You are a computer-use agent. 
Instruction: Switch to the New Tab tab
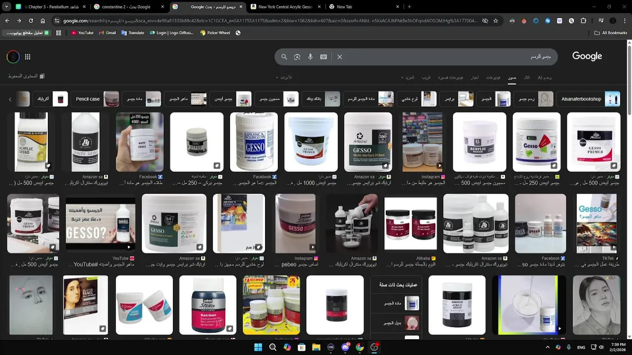pyautogui.click(x=363, y=7)
